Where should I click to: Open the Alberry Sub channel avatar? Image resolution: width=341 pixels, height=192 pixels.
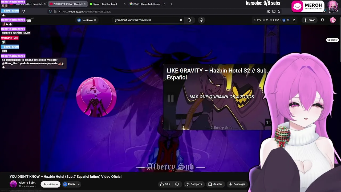[x=13, y=184]
